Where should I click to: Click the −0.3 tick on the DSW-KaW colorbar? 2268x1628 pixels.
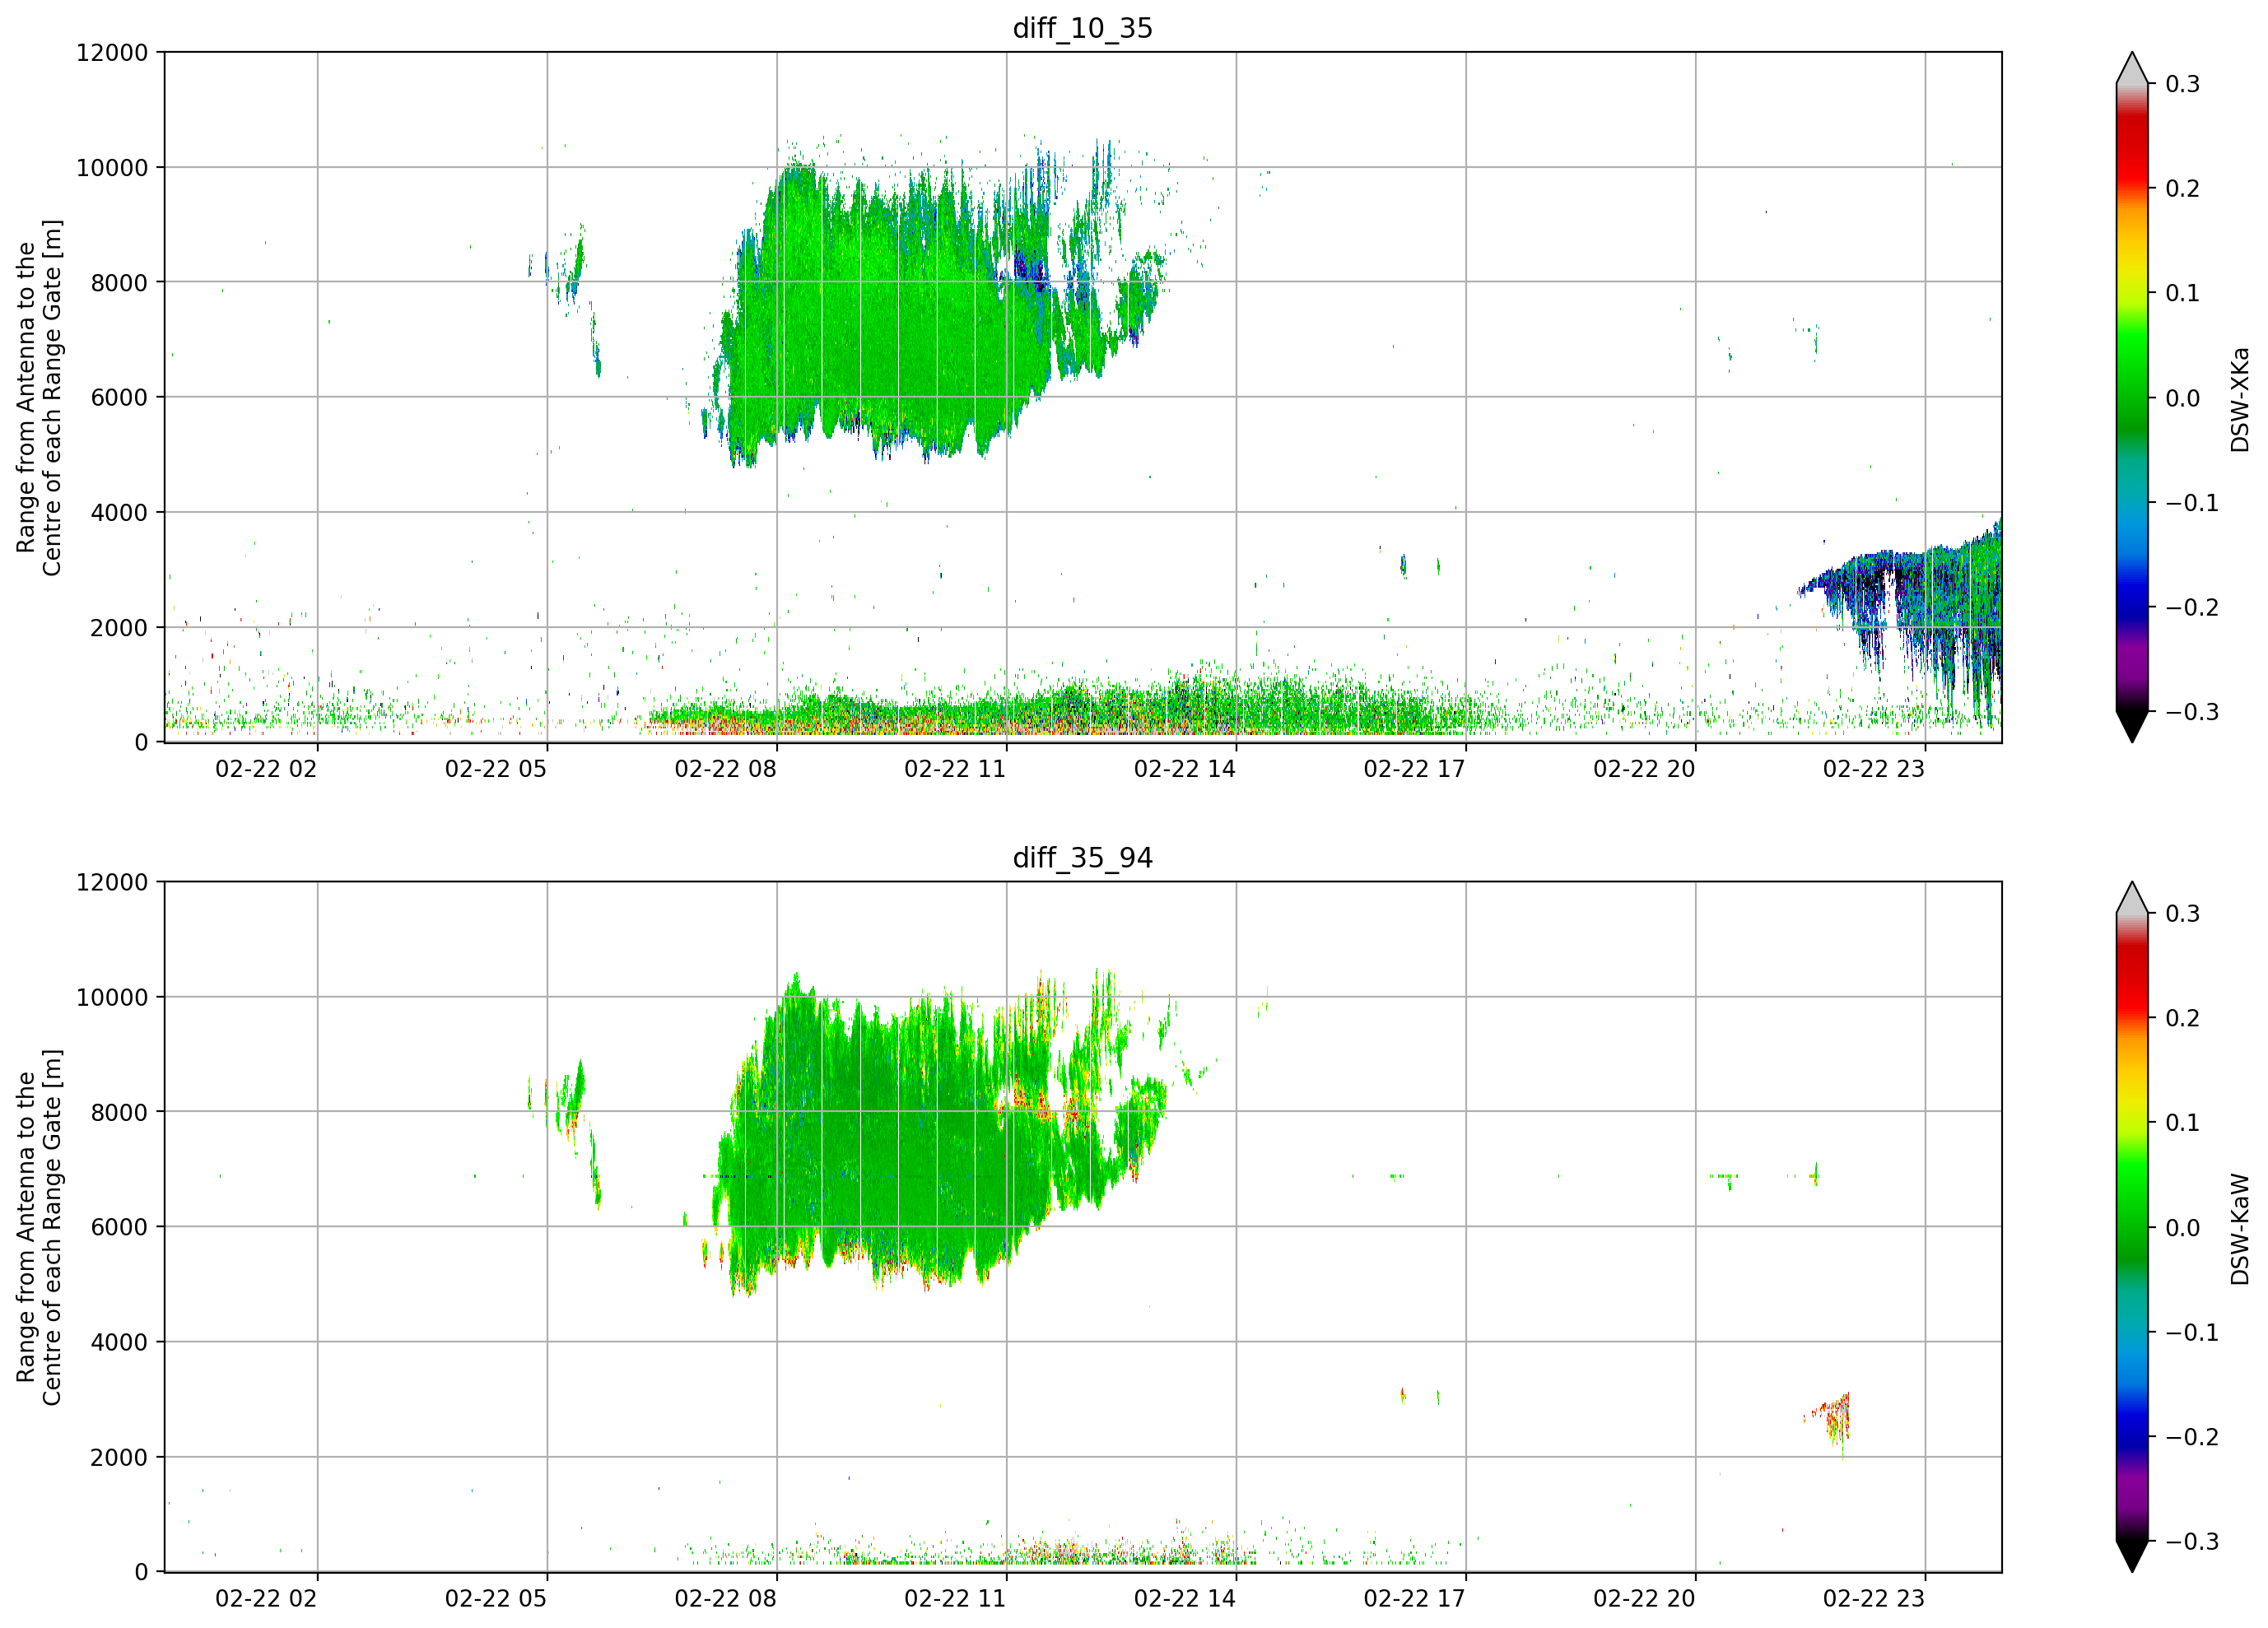pyautogui.click(x=2192, y=1542)
